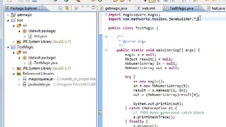Click 'result = x.makesqr(1, in);' line

(x=160, y=90)
